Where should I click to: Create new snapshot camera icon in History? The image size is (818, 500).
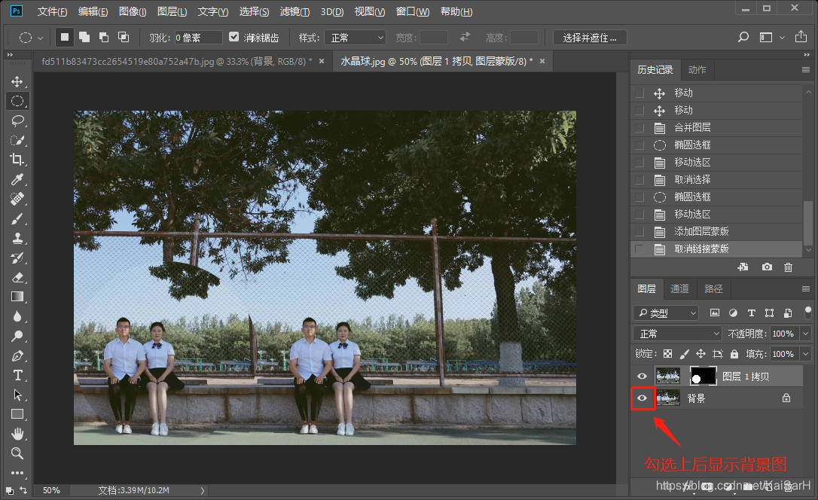(x=767, y=267)
